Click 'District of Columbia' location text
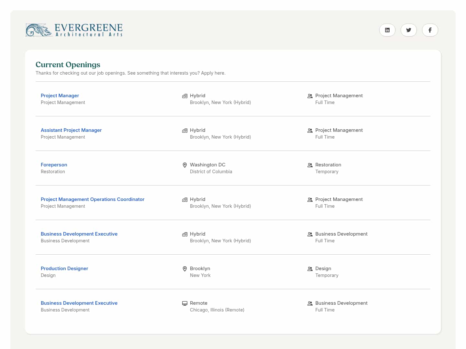466x349 pixels. [211, 172]
